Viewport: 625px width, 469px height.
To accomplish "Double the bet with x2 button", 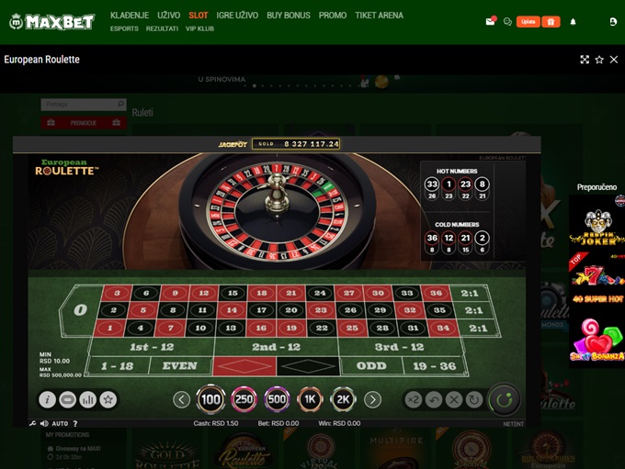I will [x=414, y=400].
